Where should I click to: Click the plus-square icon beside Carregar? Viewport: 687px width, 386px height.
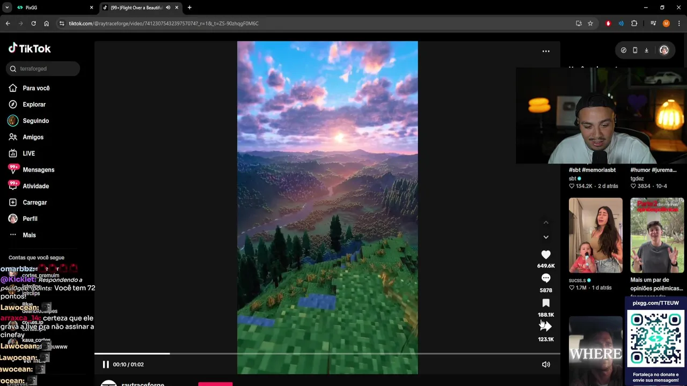(x=13, y=203)
